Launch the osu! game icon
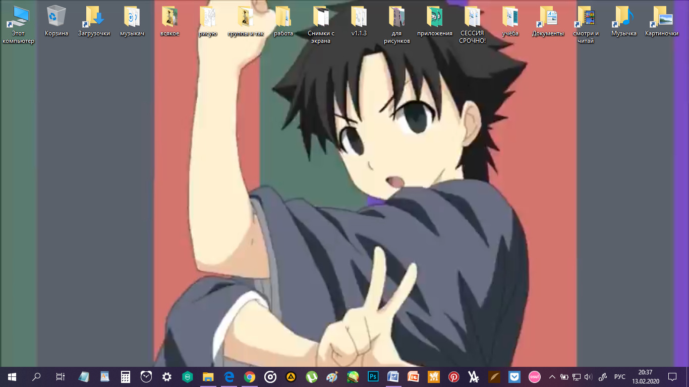The image size is (689, 387). (x=534, y=376)
